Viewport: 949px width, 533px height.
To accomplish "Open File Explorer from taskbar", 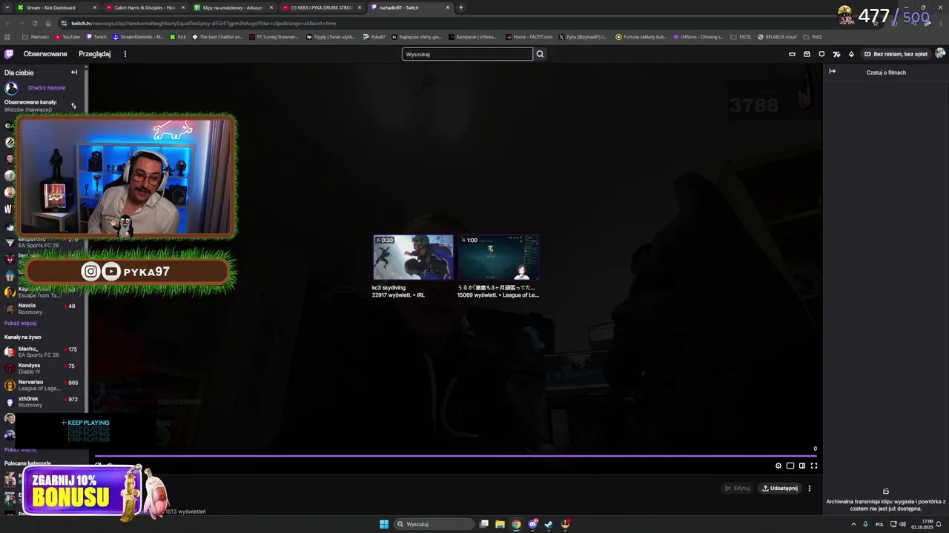I will (500, 524).
